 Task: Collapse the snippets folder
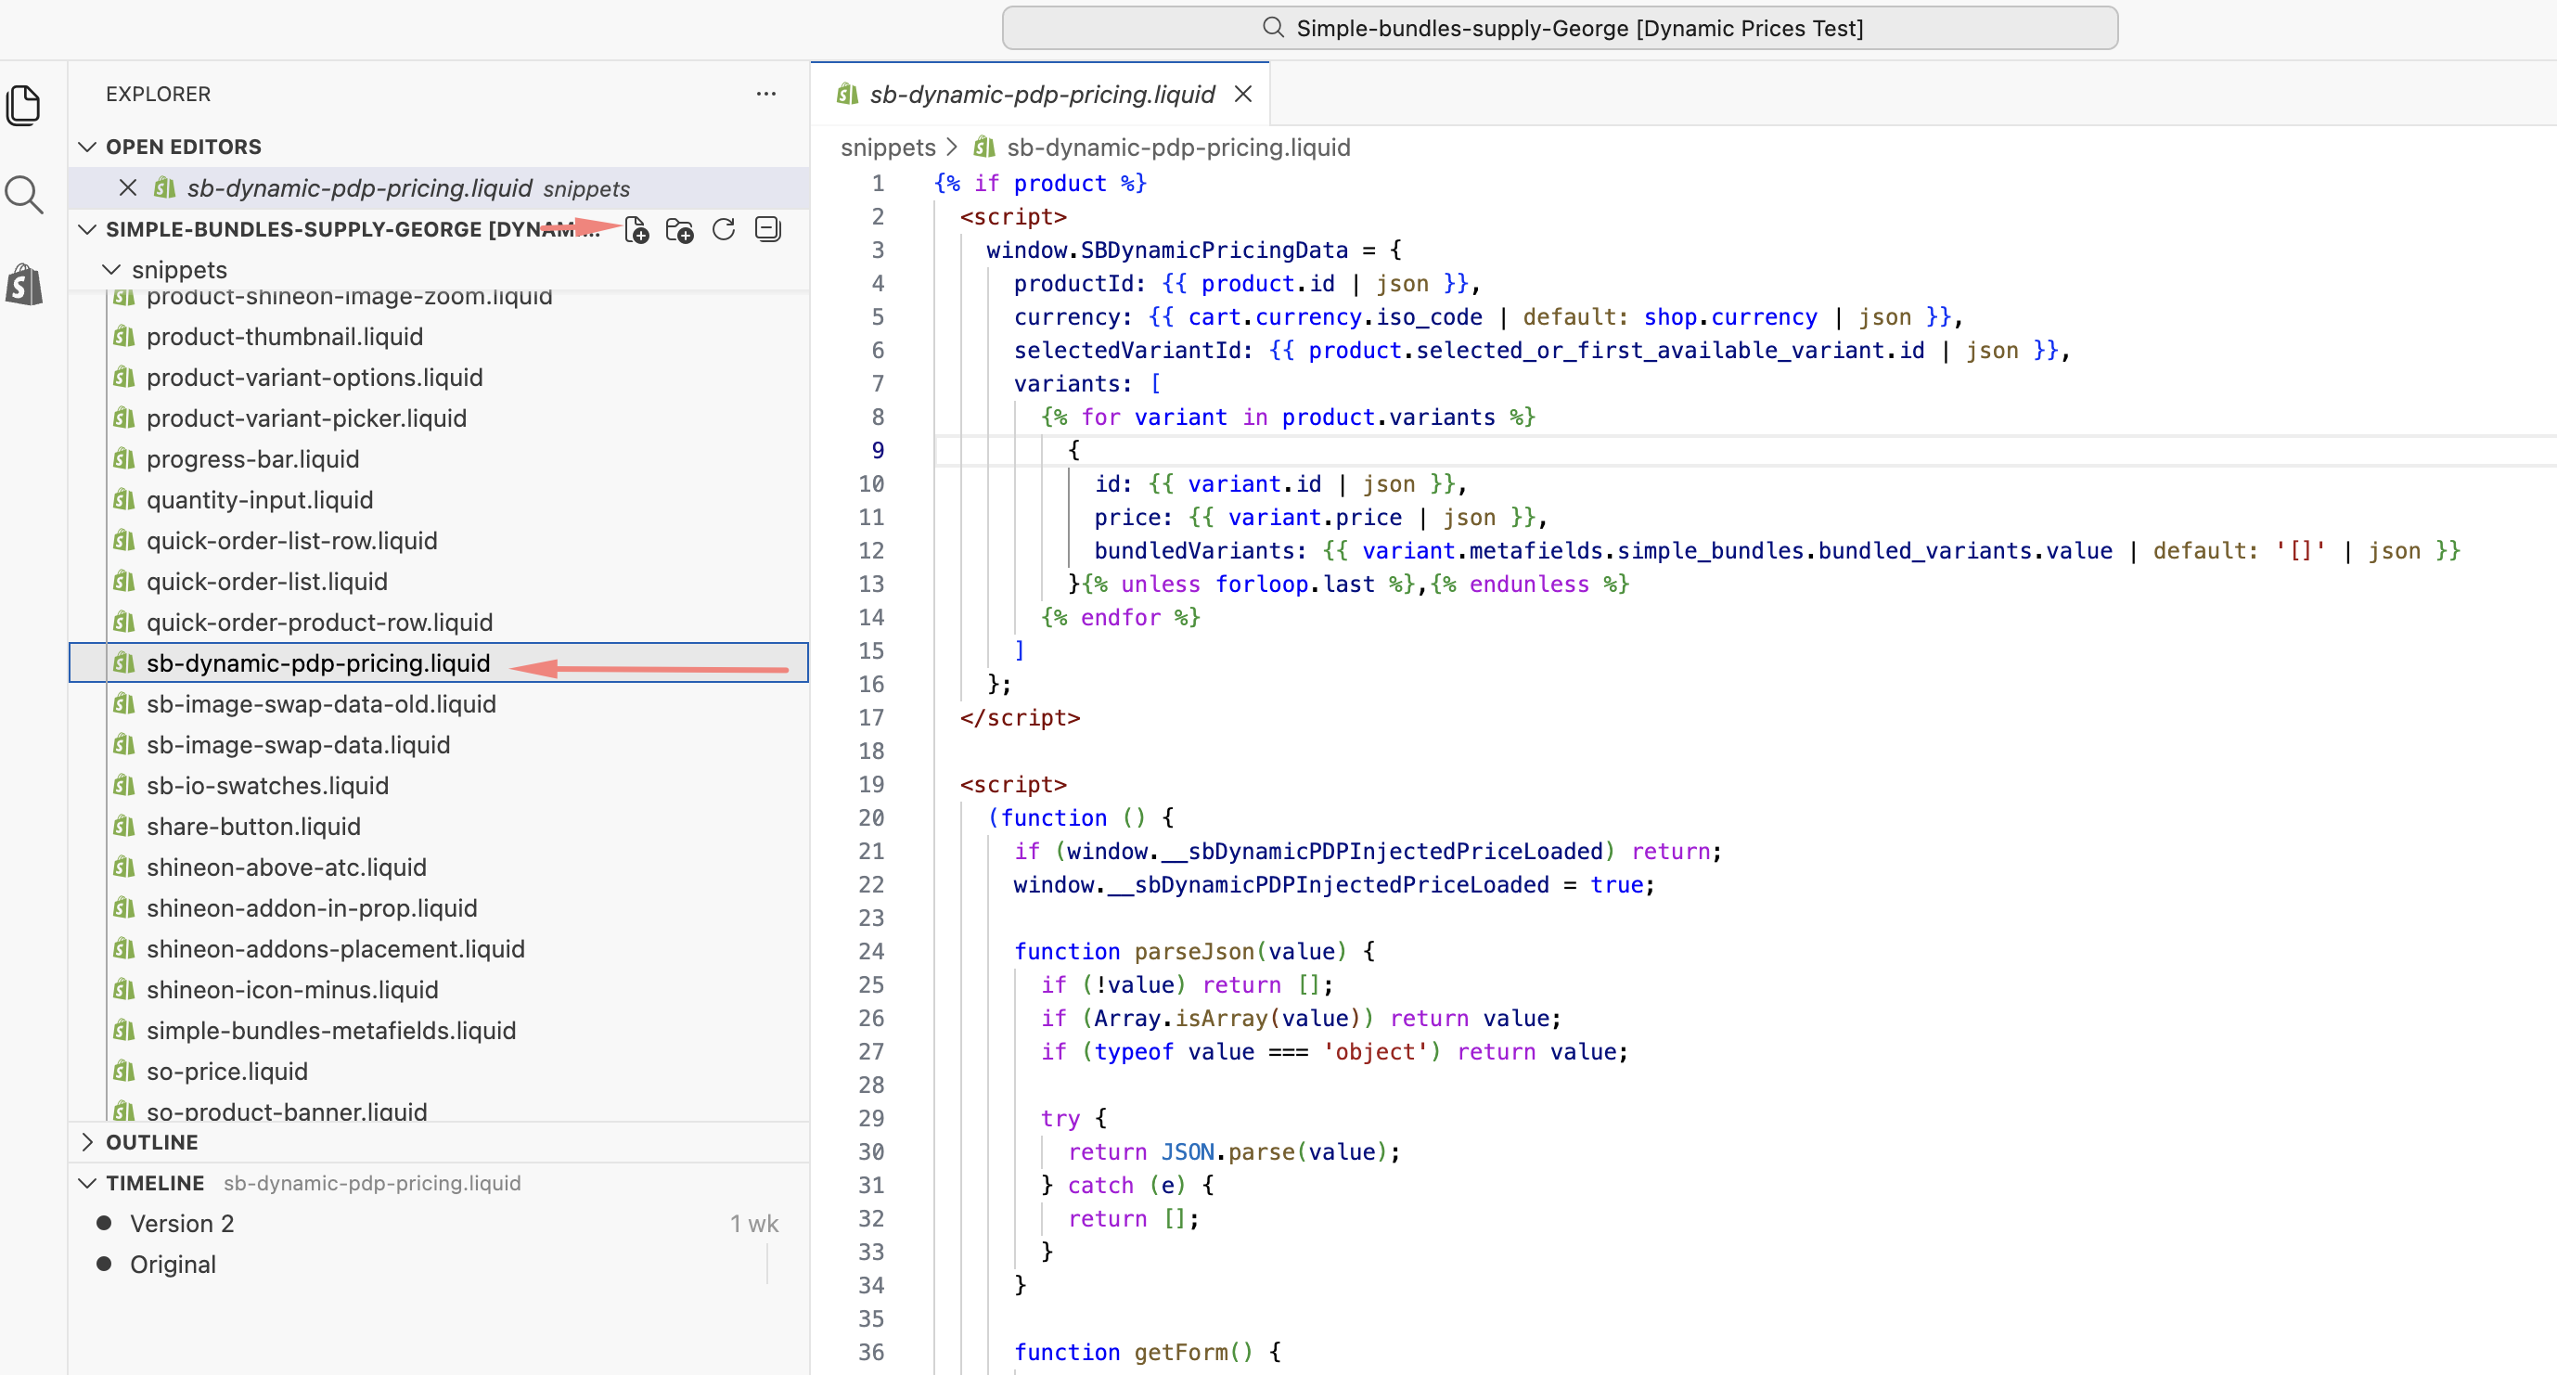click(x=112, y=270)
